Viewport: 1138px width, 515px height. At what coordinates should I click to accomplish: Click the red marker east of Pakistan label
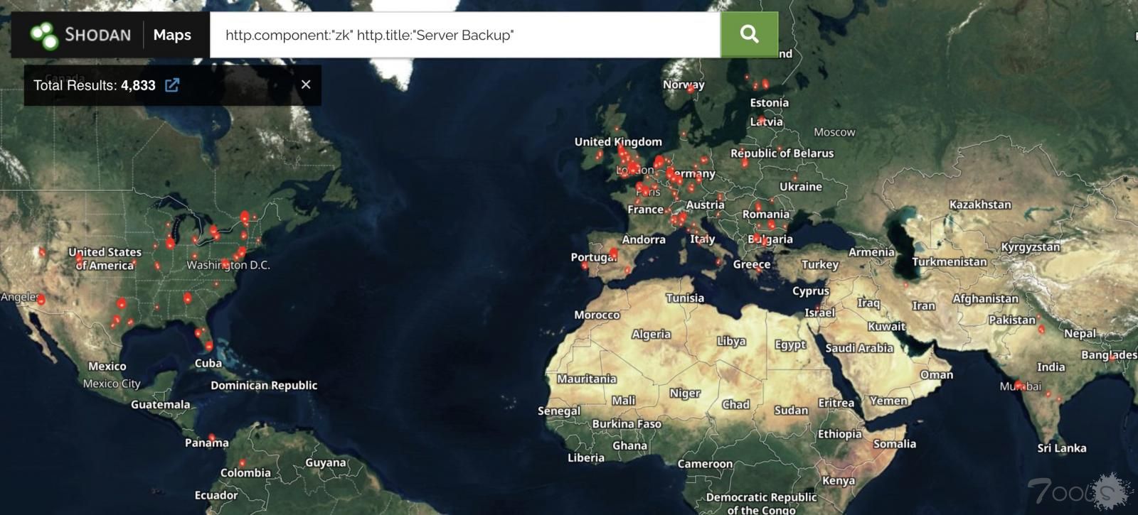[x=1041, y=329]
